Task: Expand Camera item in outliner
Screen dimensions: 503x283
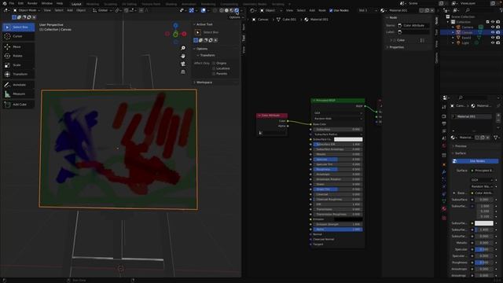Action: (453, 28)
